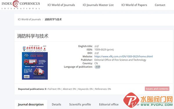Open the xfkj.com.cn journal website link
This screenshot has width=174, height=109.
(x=124, y=56)
